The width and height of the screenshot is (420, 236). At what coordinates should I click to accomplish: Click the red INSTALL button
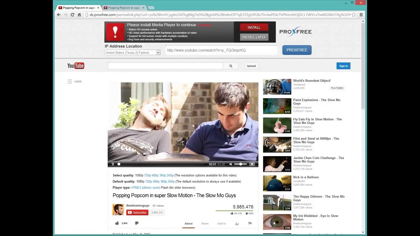(254, 28)
